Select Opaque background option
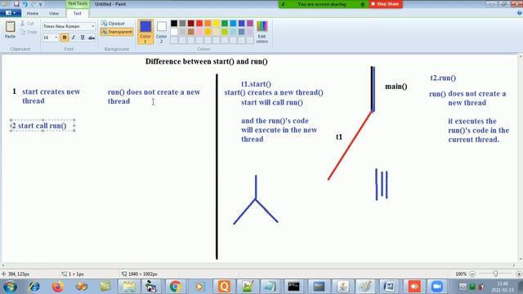 (113, 24)
